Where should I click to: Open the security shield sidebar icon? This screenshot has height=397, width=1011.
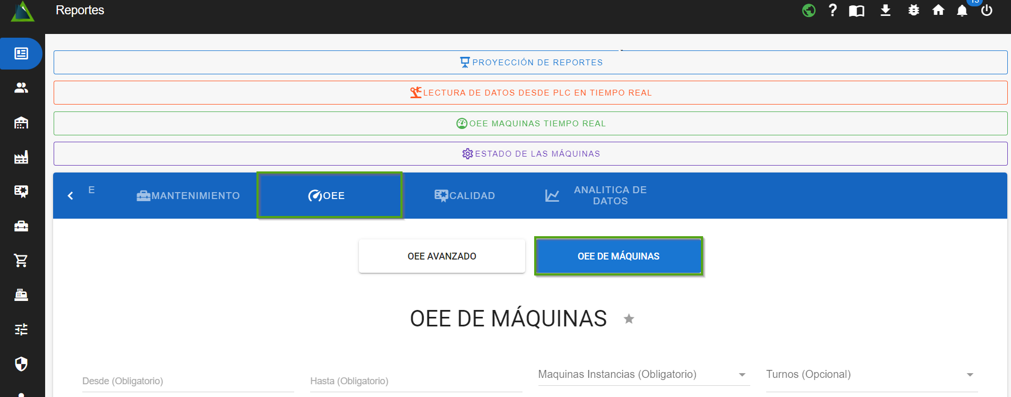tap(21, 364)
